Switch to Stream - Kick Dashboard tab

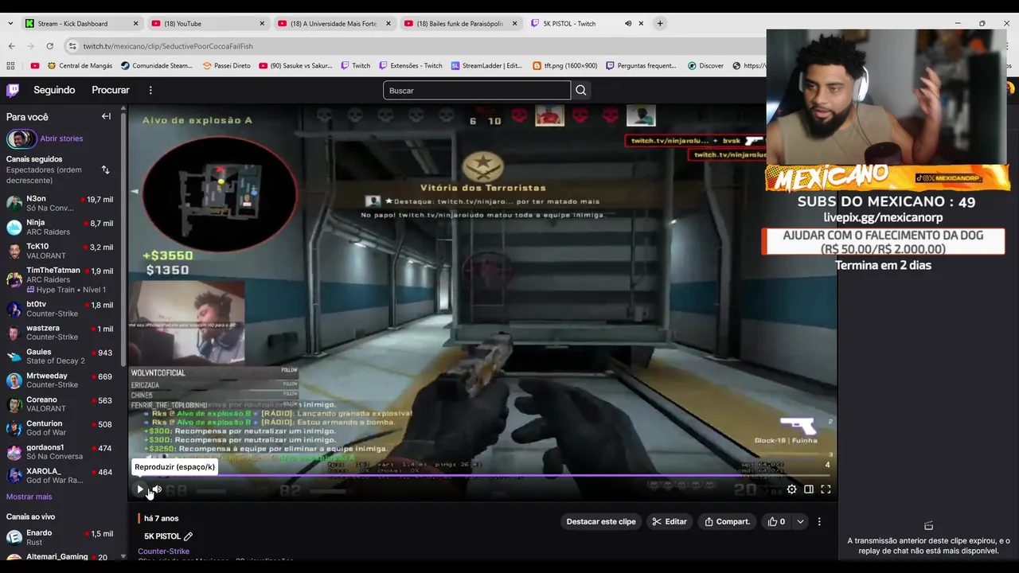point(82,24)
